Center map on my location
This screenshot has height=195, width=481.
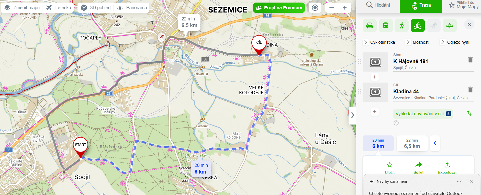[x=315, y=8]
